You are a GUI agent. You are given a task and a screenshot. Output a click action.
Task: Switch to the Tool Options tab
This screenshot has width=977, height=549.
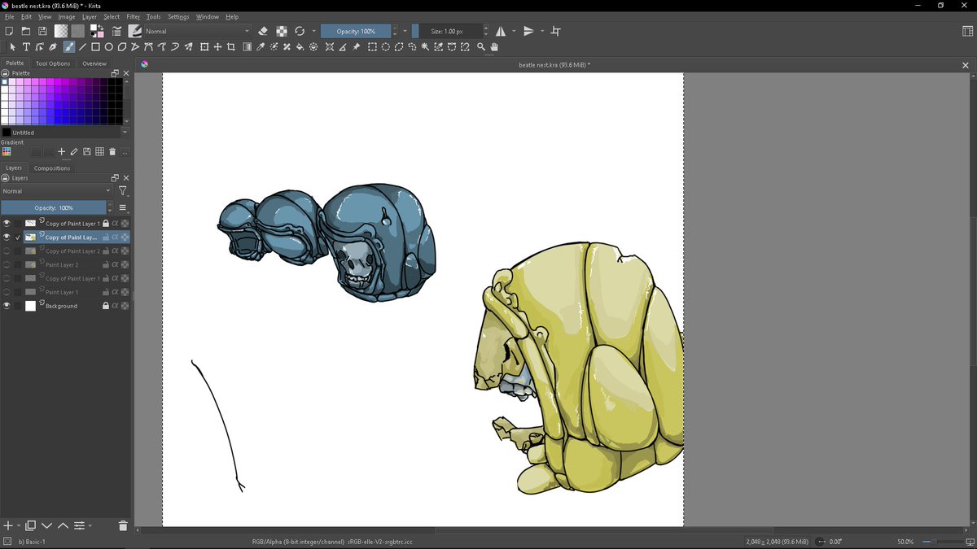(x=53, y=63)
